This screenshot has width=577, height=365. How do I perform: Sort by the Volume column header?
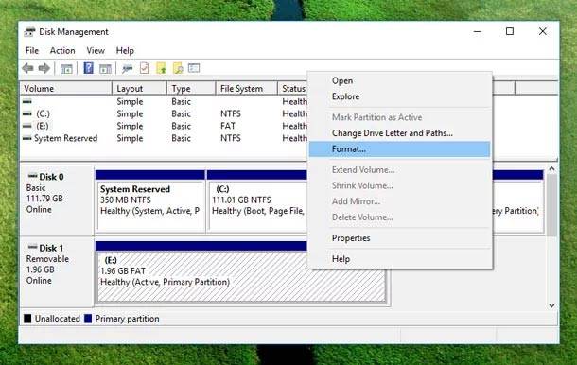click(x=66, y=89)
